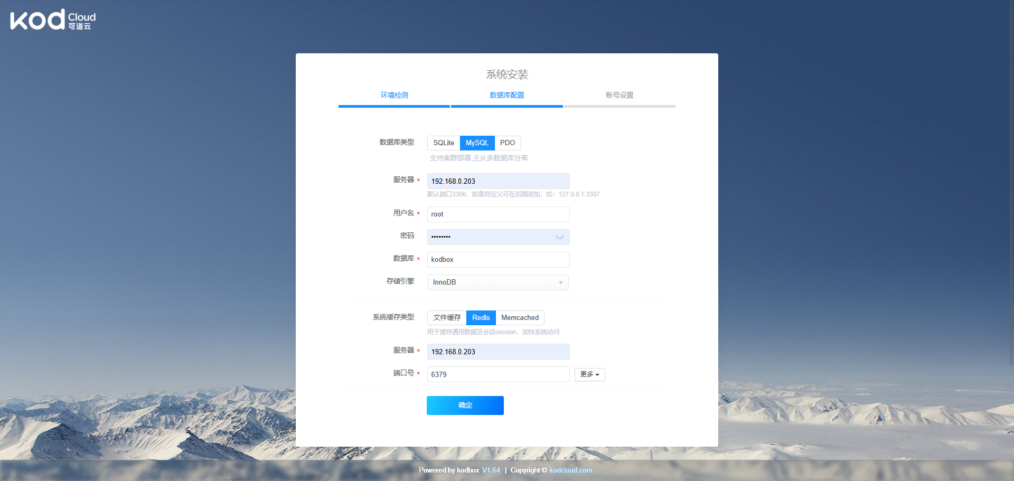Focus the Redis 服务器 address field
The width and height of the screenshot is (1014, 481).
499,352
